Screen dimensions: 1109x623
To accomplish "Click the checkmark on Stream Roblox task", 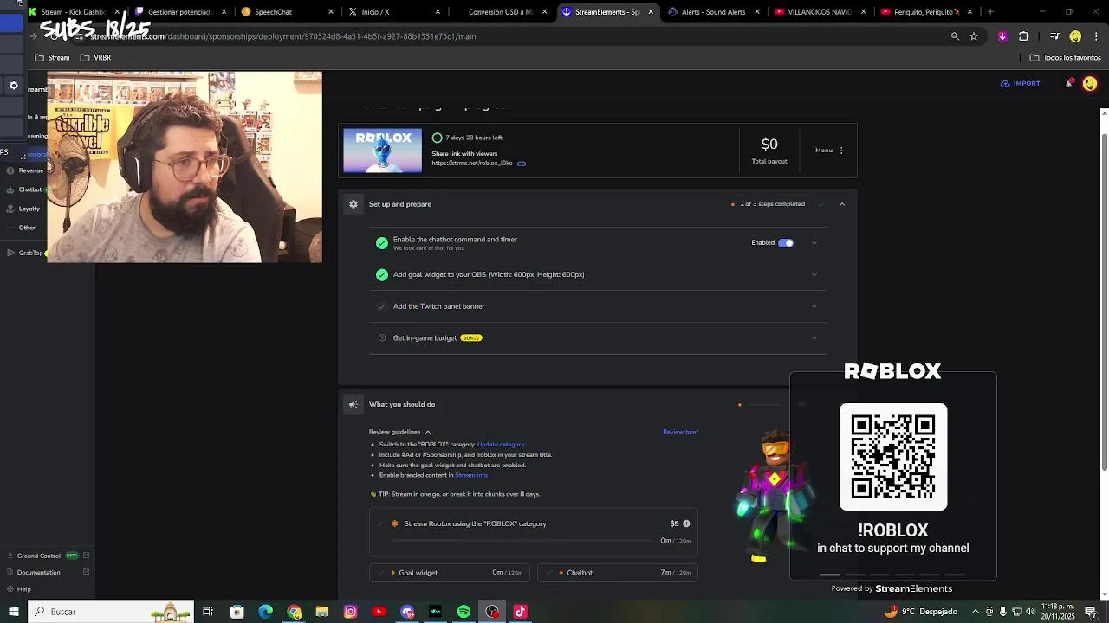I will 380,523.
